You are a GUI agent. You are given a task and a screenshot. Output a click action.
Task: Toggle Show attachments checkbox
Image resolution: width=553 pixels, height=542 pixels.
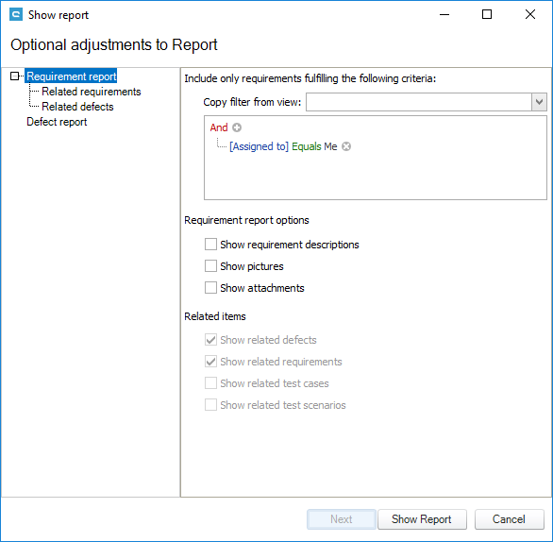(210, 288)
